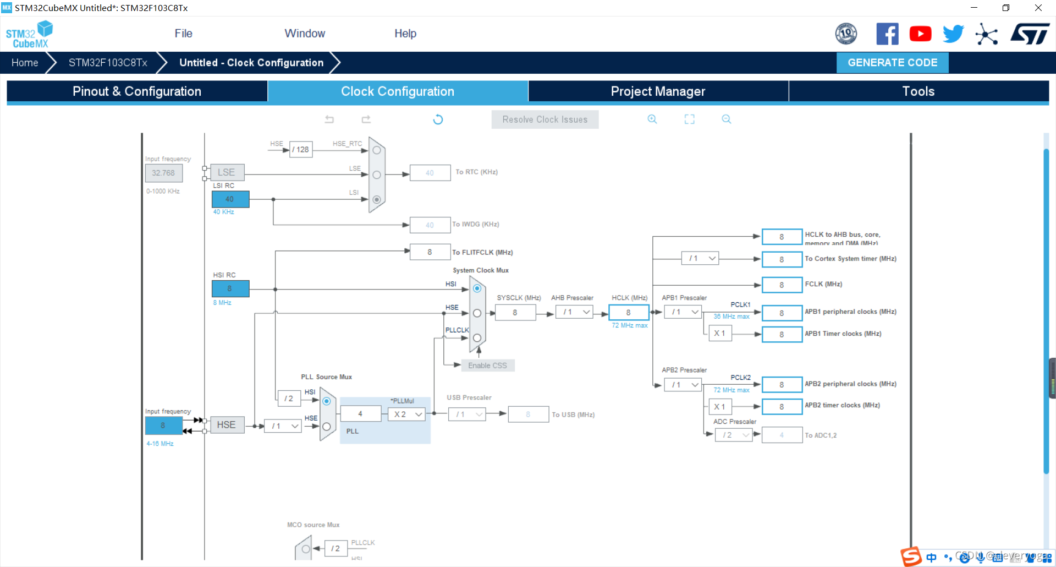
Task: Click the PLL value 4 field
Action: tap(361, 413)
